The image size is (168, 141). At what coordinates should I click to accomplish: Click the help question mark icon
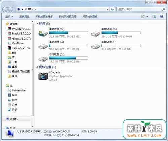(162, 17)
